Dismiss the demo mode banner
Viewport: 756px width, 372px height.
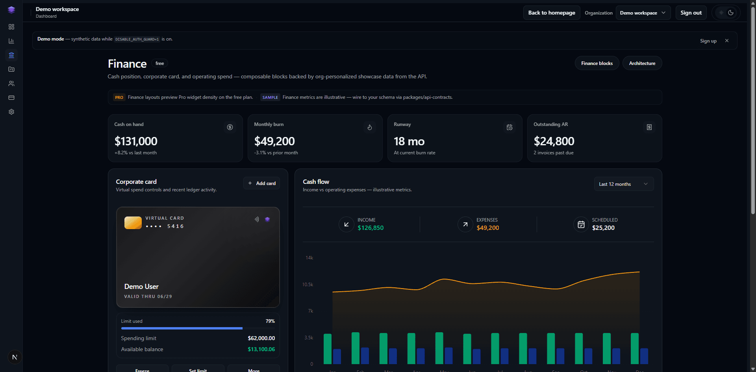(727, 41)
